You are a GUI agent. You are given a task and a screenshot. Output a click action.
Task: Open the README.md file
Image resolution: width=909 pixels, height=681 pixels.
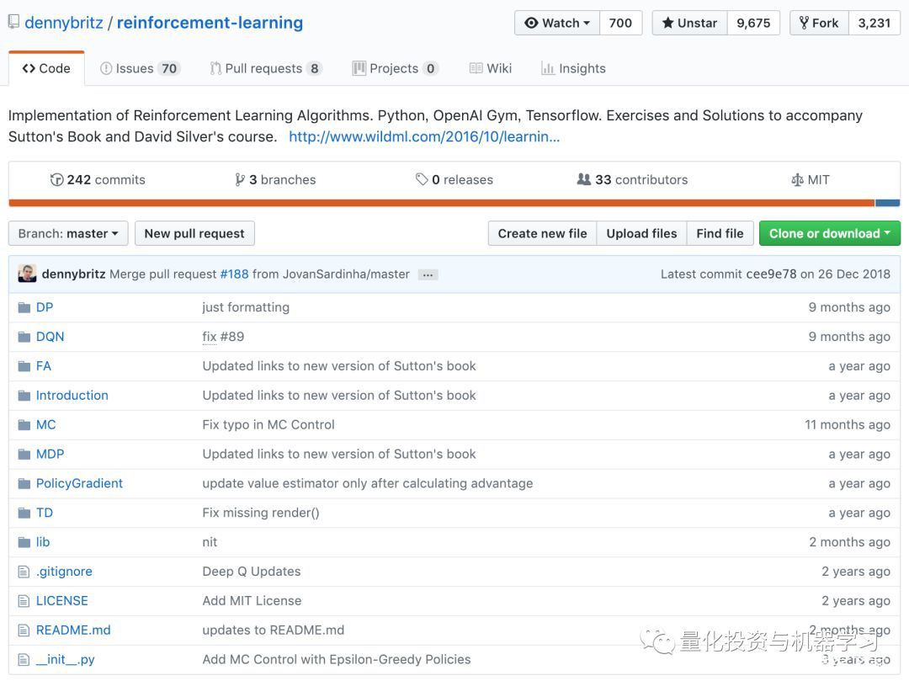pos(73,630)
